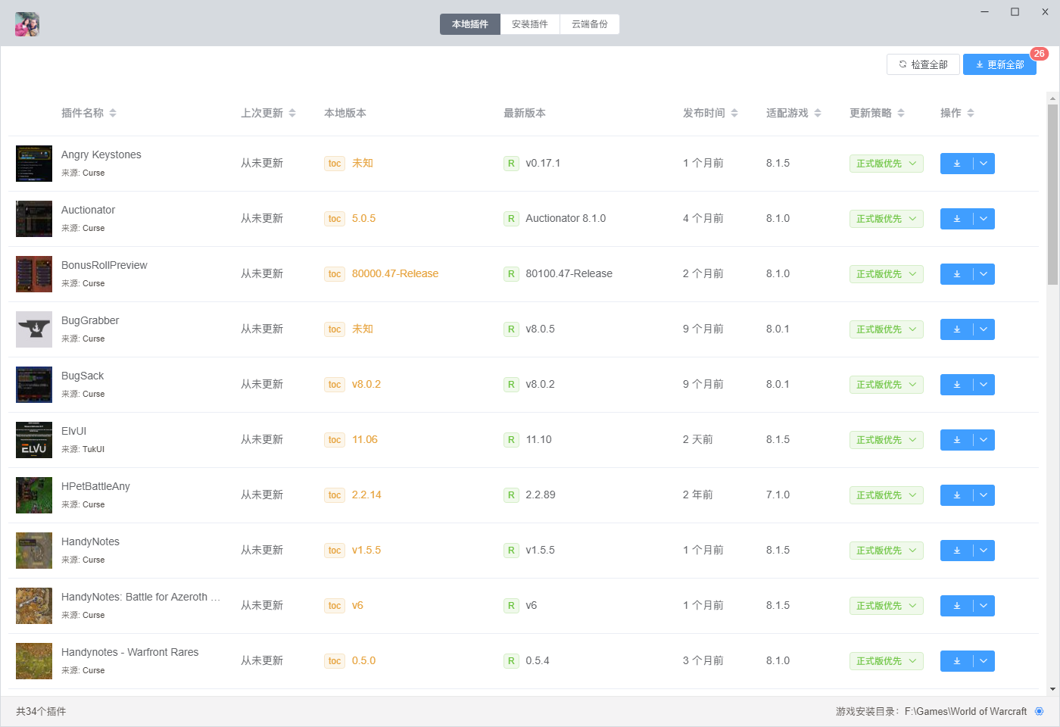Click the Auctionator thumbnail
Image resolution: width=1060 pixels, height=727 pixels.
point(34,219)
